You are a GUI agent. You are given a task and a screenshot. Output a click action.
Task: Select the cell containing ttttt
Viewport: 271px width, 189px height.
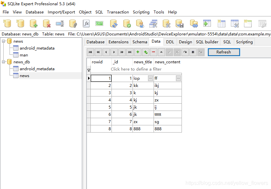point(168,115)
